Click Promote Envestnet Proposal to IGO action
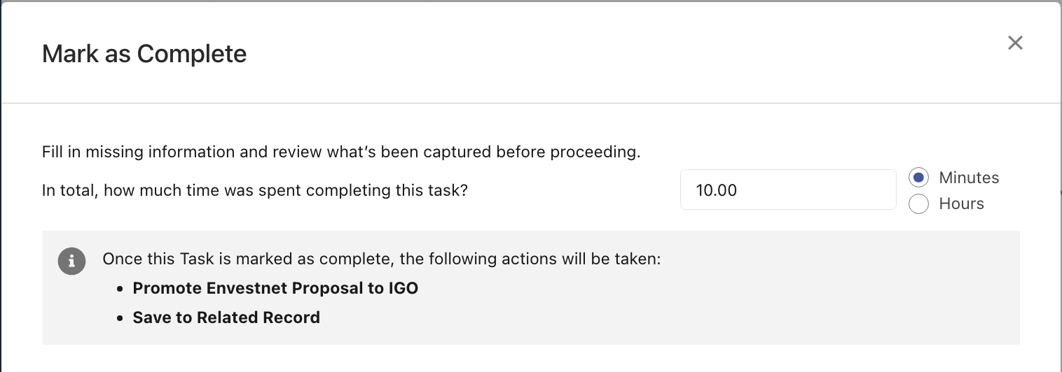This screenshot has width=1062, height=372. coord(275,288)
